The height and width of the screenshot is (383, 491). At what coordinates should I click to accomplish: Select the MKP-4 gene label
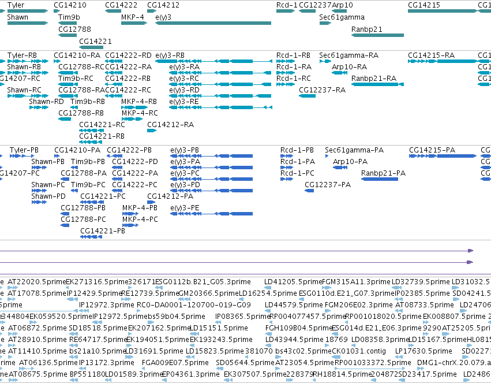click(x=133, y=17)
